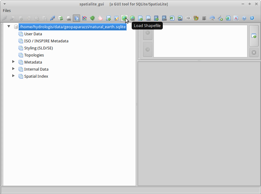Image resolution: width=261 pixels, height=194 pixels.
Task: Click the grey chain-link network icon
Action: click(x=188, y=18)
